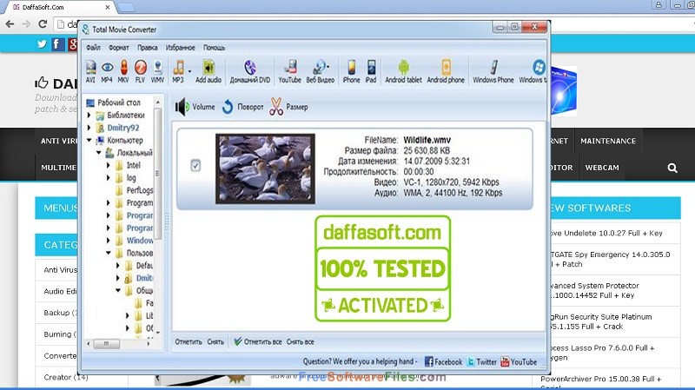Click the Add audio toolbar icon
Viewport: 695px width, 390px height.
(208, 71)
